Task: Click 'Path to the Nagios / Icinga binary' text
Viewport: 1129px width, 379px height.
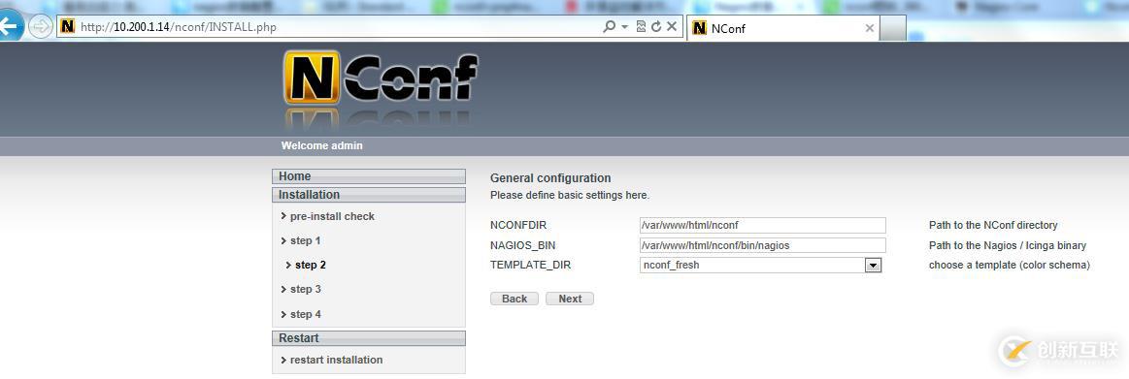Action: 1008,246
